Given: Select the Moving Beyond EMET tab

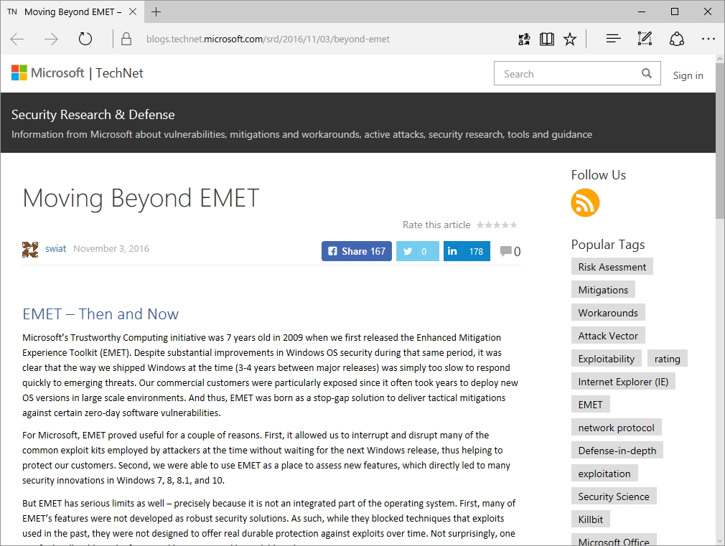Looking at the screenshot, I should pos(72,11).
